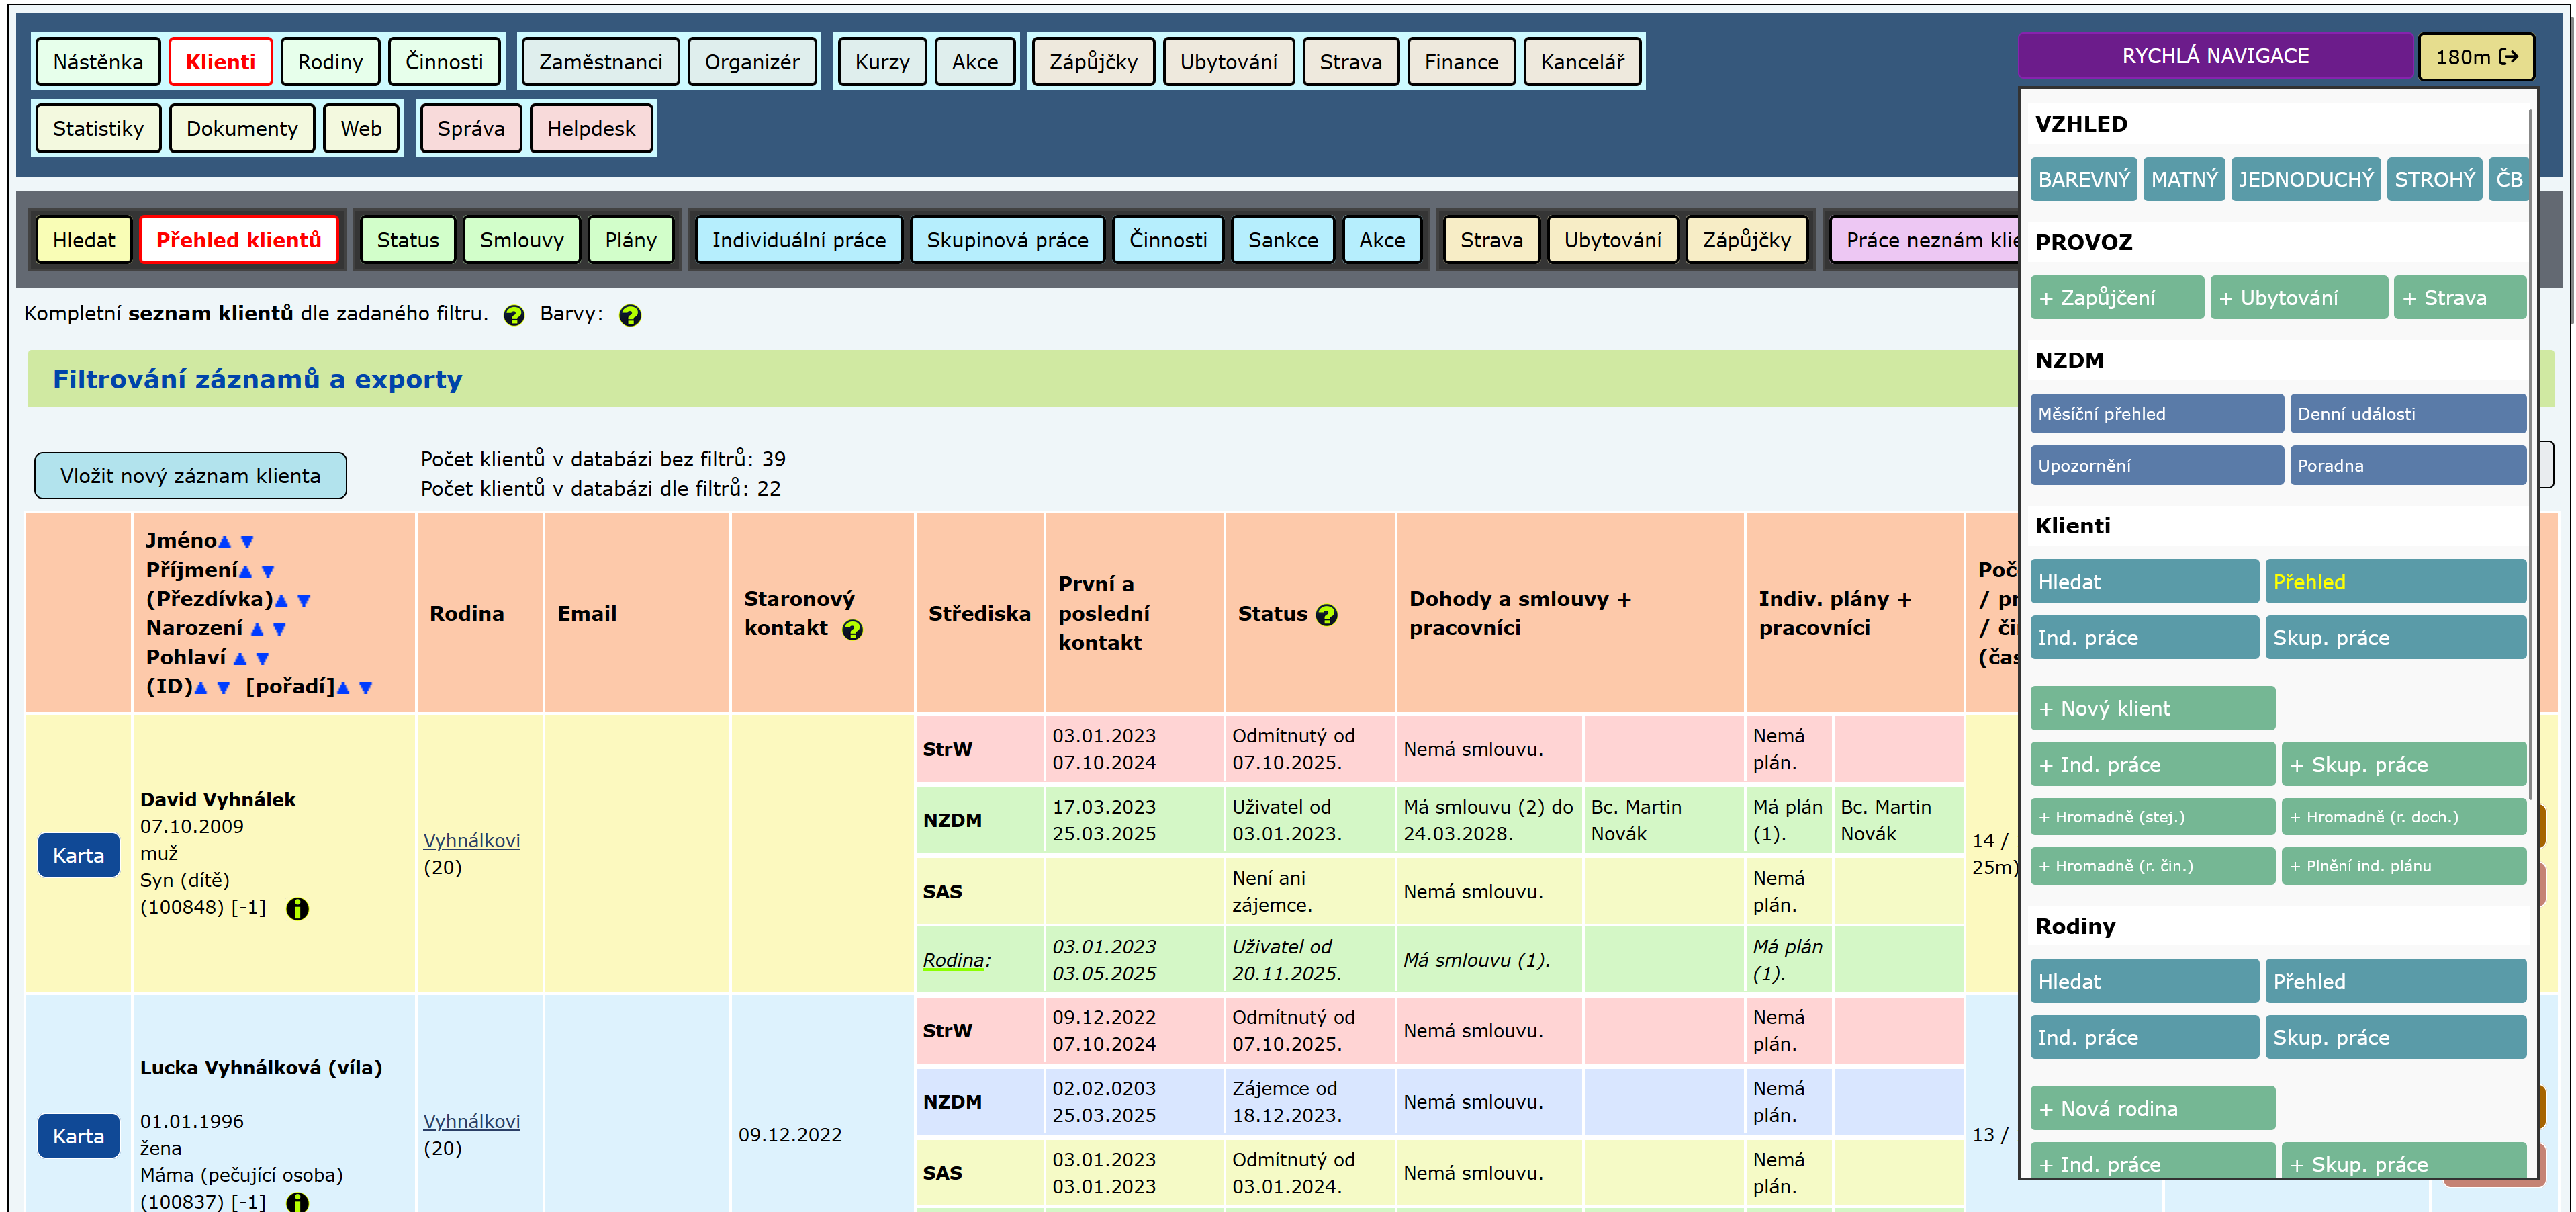Open Vyhnálkovi family link for David

[471, 840]
